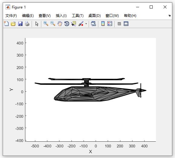
Task: Insert a legend using the toolbar icon
Action: pyautogui.click(x=110, y=24)
